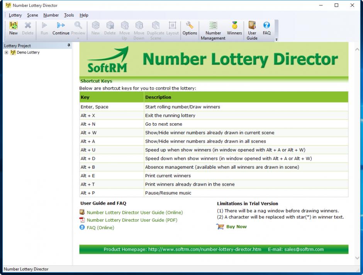Click the Buy Now link
Viewport: 363px width, 275px height.
coord(236,227)
